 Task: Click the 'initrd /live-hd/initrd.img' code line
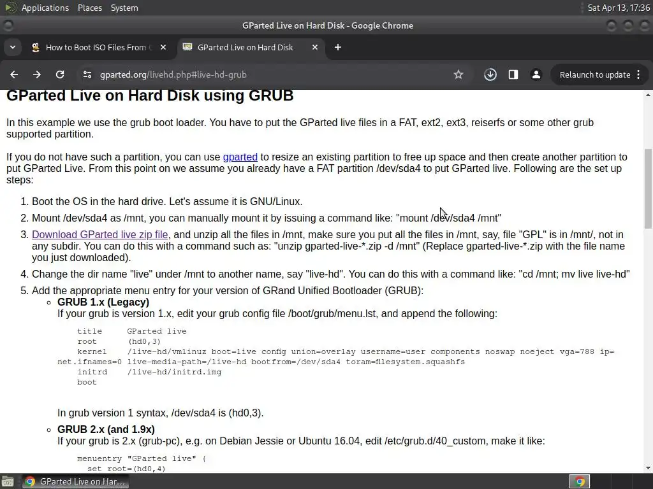[149, 372]
